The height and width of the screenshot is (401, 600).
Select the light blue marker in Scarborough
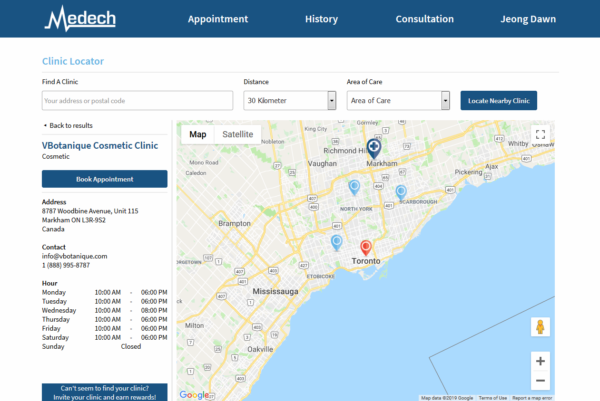pos(401,192)
